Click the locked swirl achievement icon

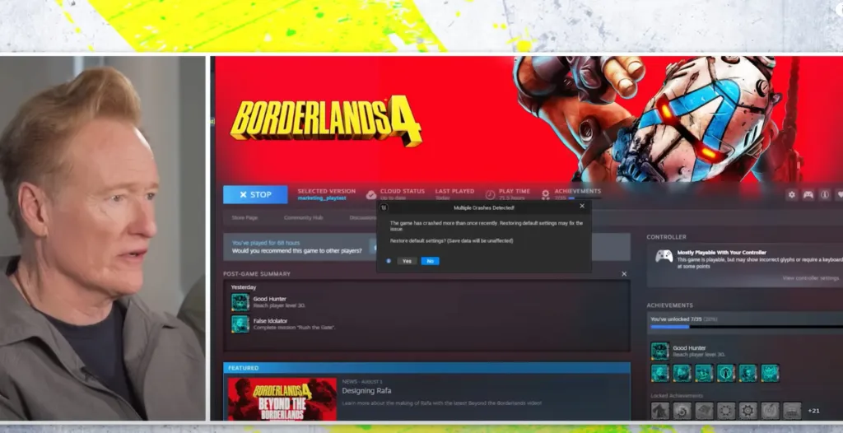click(682, 411)
